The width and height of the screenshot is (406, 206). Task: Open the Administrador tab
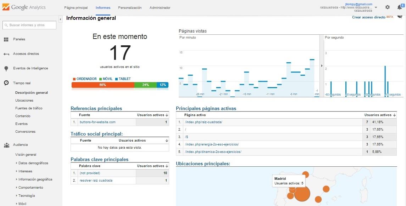click(x=160, y=7)
